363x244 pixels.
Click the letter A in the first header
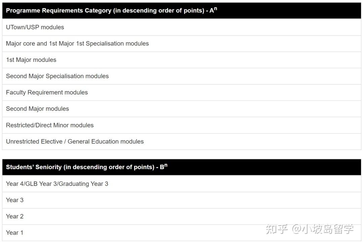tap(211, 11)
